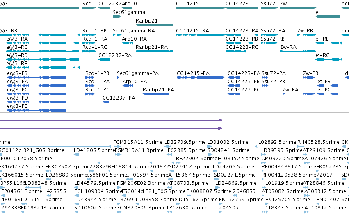Click the Arp10 gene label

click(129, 4)
